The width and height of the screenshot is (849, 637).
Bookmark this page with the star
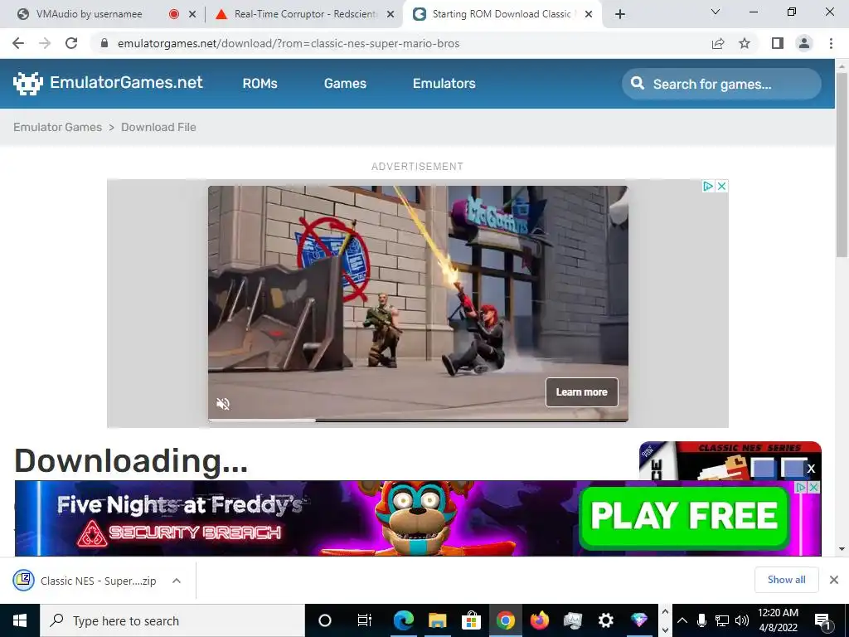pyautogui.click(x=745, y=43)
